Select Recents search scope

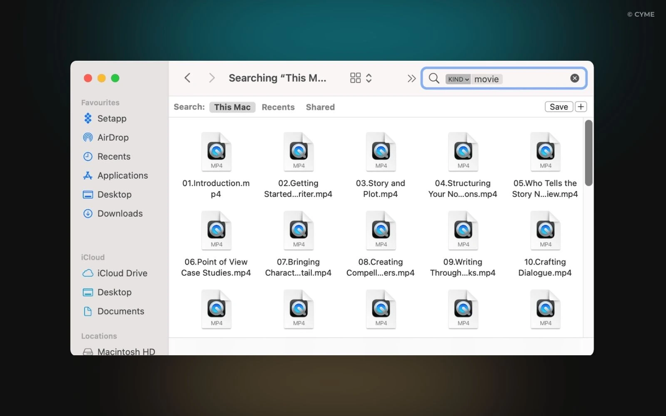click(x=278, y=107)
